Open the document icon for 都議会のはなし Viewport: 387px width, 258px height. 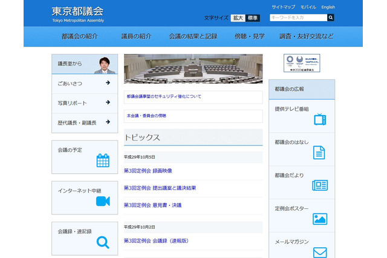click(x=319, y=153)
